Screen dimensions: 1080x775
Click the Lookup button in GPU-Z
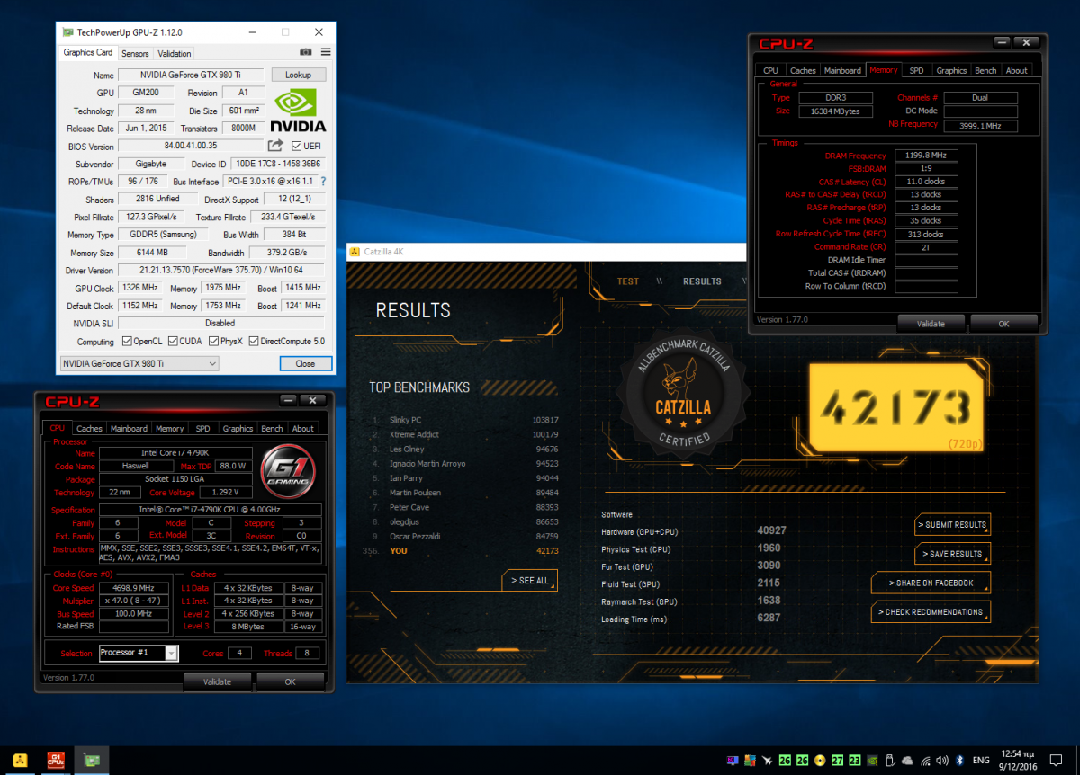point(298,75)
